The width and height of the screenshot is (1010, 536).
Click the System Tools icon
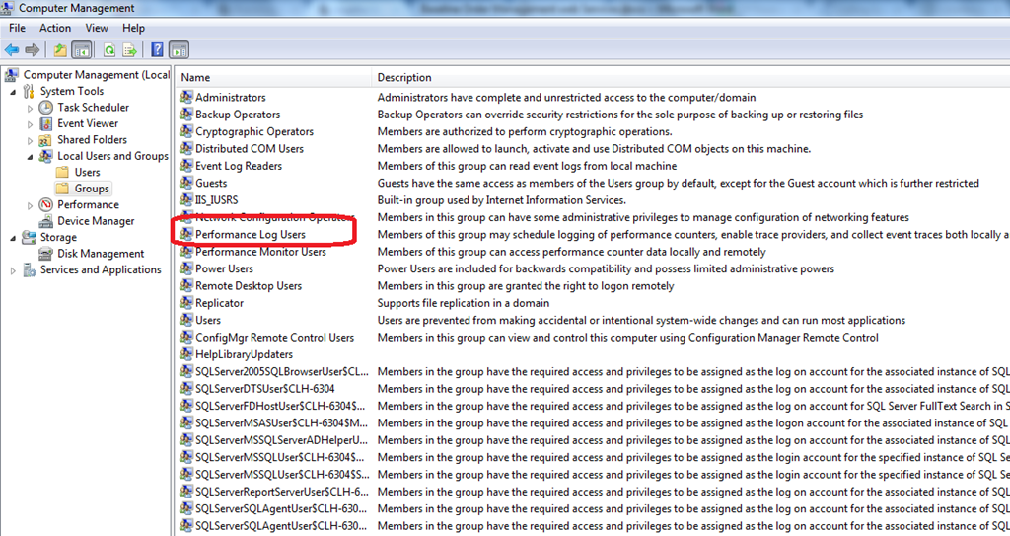tap(29, 91)
